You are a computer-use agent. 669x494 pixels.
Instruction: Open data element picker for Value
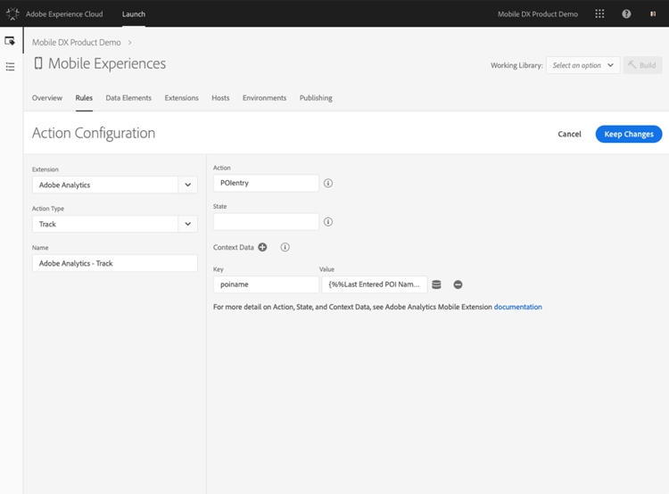pyautogui.click(x=436, y=284)
